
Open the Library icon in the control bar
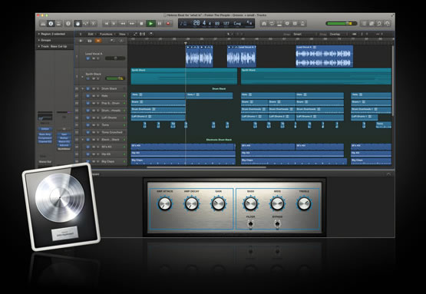[x=43, y=23]
